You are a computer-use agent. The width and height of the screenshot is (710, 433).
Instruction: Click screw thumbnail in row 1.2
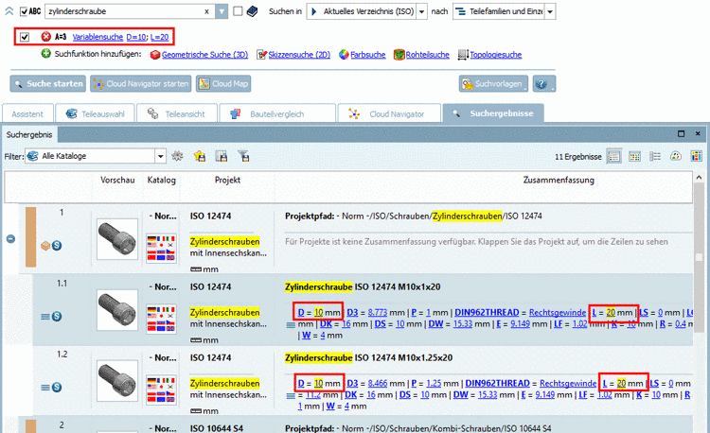(117, 381)
